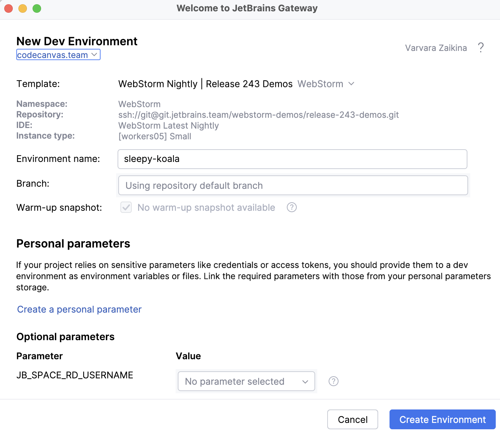The width and height of the screenshot is (500, 442).
Task: Select the JB_SPACE_RD_USERNAME parameter name
Action: [75, 375]
